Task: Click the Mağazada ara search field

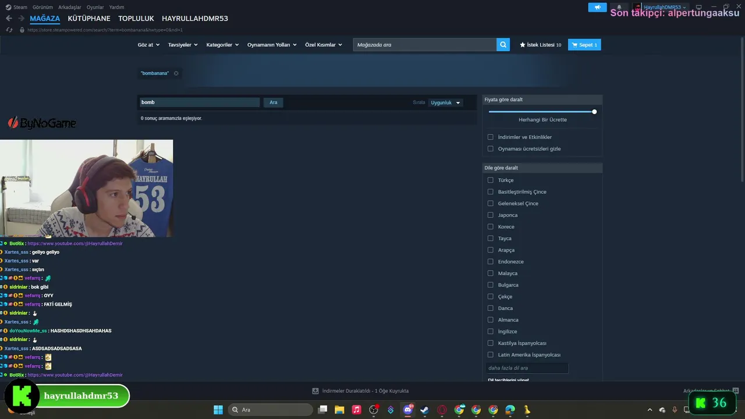Action: pos(425,45)
